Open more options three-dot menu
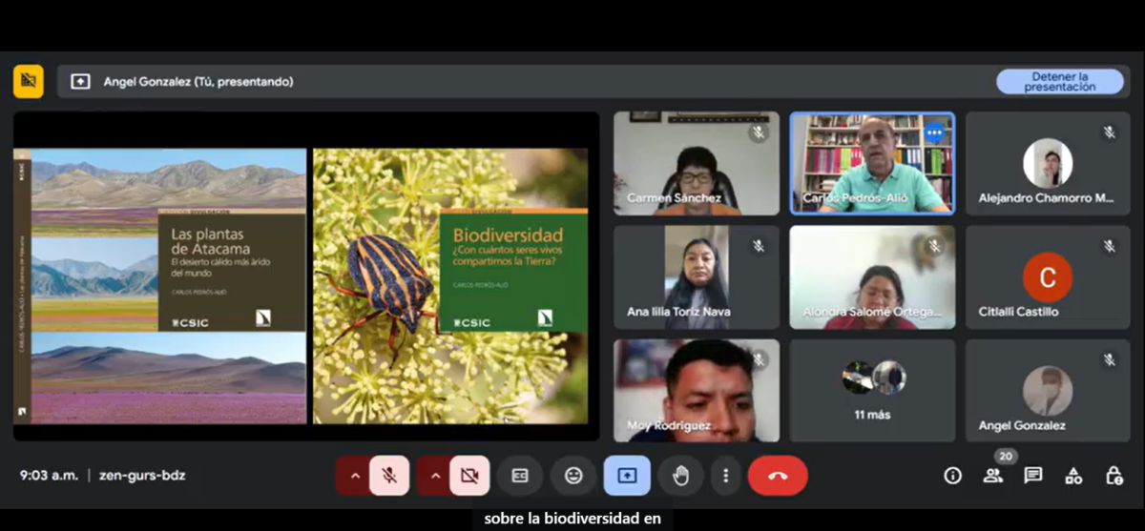This screenshot has width=1145, height=531. pos(726,476)
